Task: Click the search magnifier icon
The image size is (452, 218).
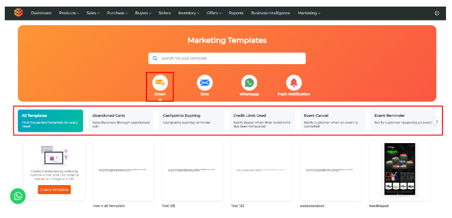Action: (x=155, y=58)
